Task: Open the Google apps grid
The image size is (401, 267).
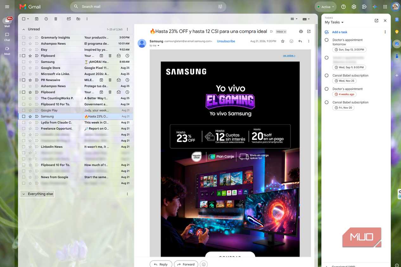Action: click(x=385, y=7)
